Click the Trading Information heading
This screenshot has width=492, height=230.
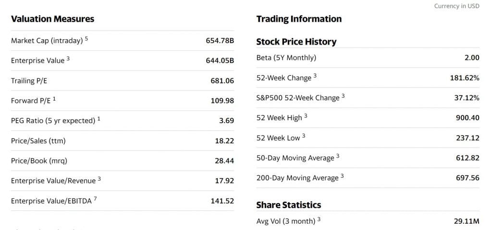pyautogui.click(x=299, y=19)
